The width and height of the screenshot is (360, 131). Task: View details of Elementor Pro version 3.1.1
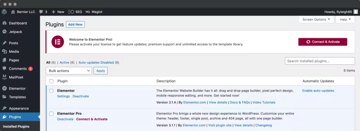243,125
